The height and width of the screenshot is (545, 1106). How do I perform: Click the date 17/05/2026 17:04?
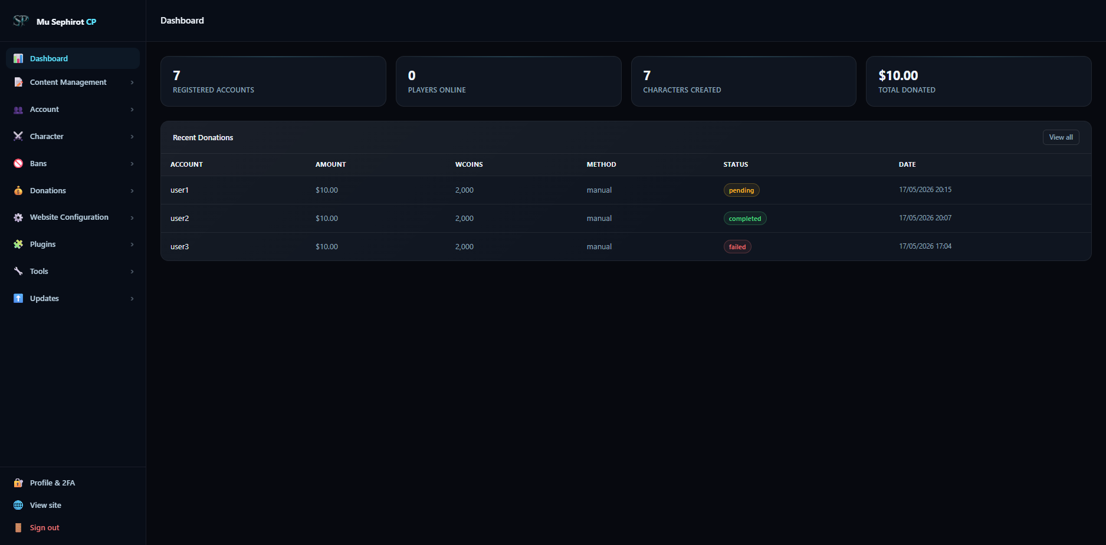(x=925, y=246)
